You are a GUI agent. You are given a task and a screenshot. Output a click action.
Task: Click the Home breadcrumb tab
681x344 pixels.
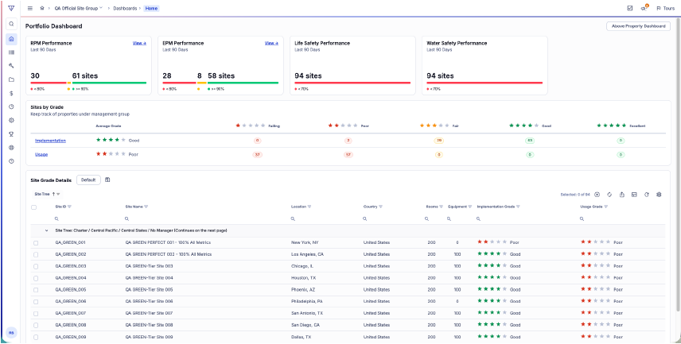[x=152, y=8]
